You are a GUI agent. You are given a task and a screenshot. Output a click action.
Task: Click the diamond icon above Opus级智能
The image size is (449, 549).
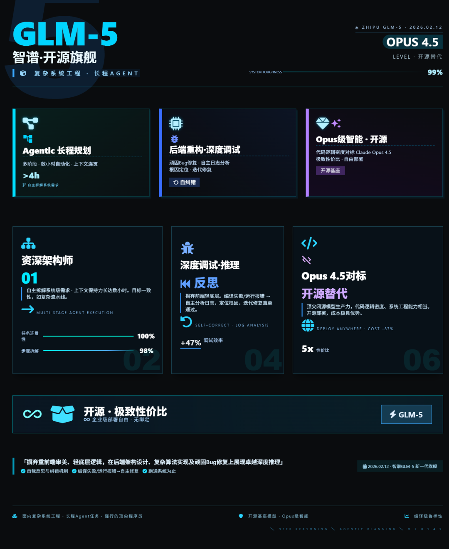pyautogui.click(x=323, y=123)
